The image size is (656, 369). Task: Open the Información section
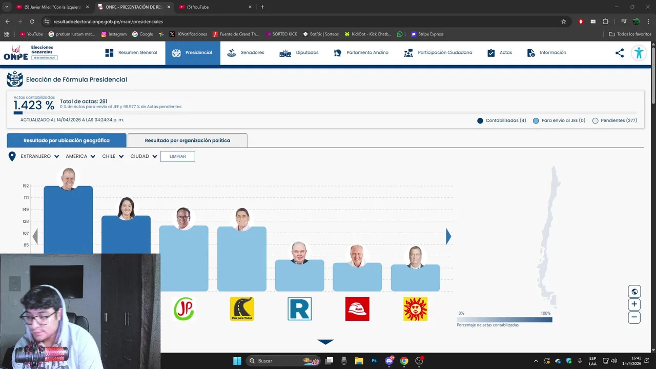pyautogui.click(x=546, y=53)
